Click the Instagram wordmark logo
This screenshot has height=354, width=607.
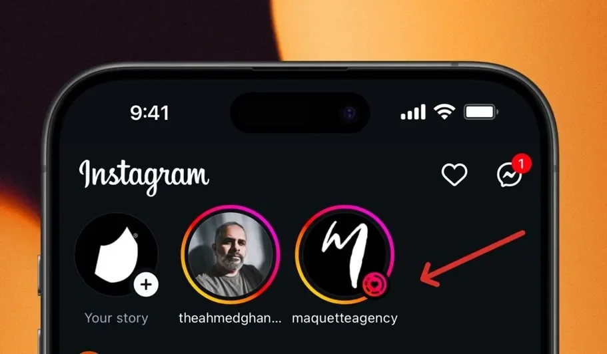click(x=144, y=177)
